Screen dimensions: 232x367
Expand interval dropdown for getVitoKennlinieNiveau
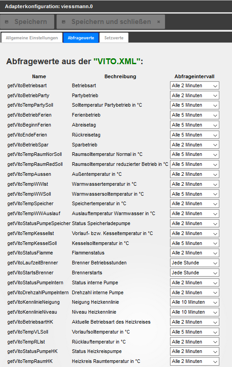pos(194,312)
